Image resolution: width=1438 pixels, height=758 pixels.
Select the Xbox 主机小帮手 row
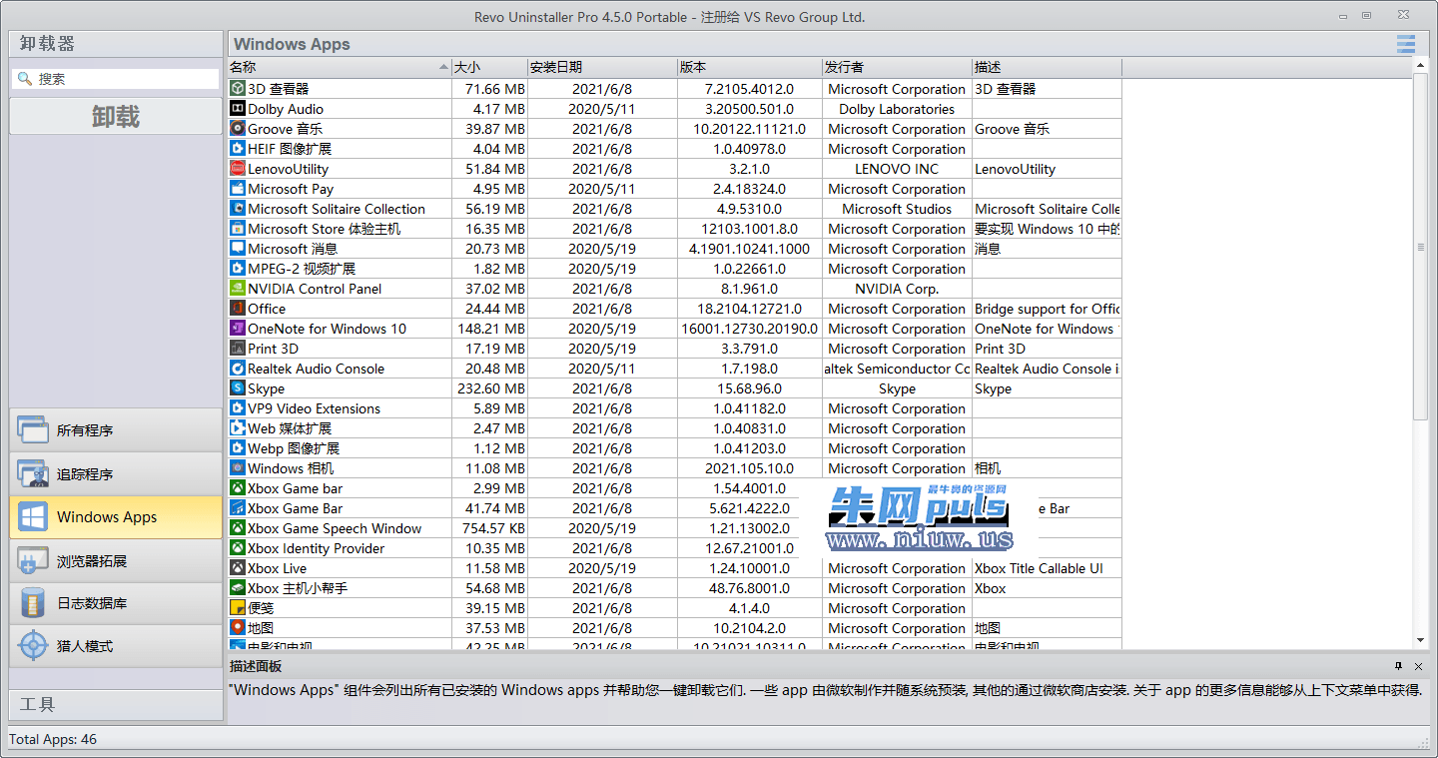(x=675, y=588)
